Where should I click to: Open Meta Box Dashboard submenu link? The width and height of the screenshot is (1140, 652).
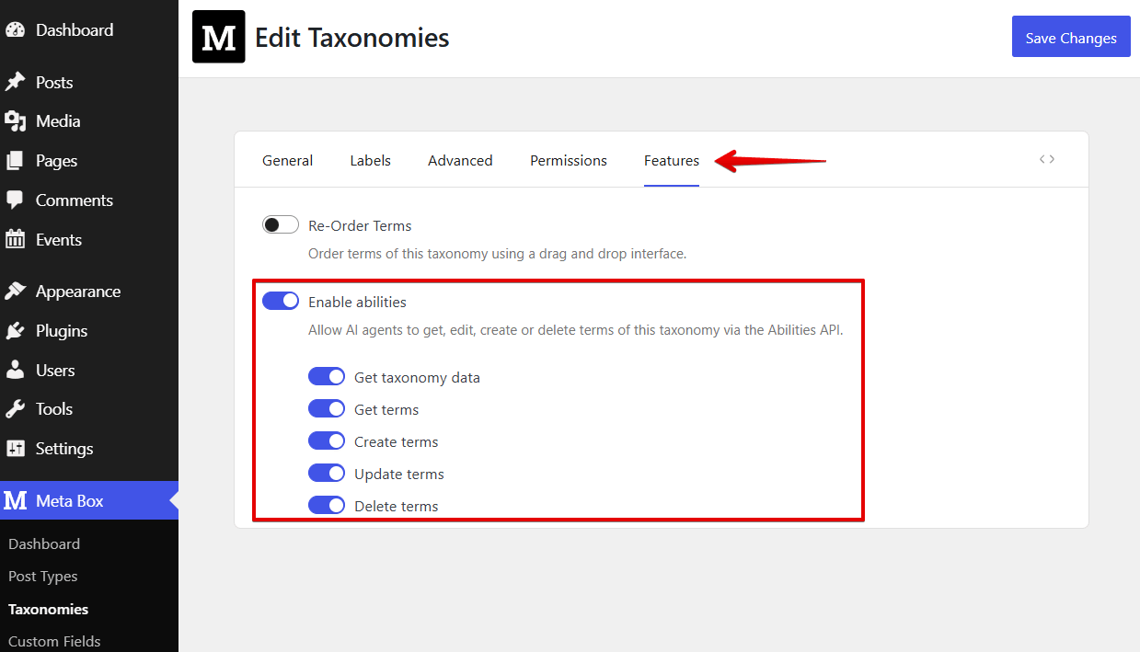(44, 544)
